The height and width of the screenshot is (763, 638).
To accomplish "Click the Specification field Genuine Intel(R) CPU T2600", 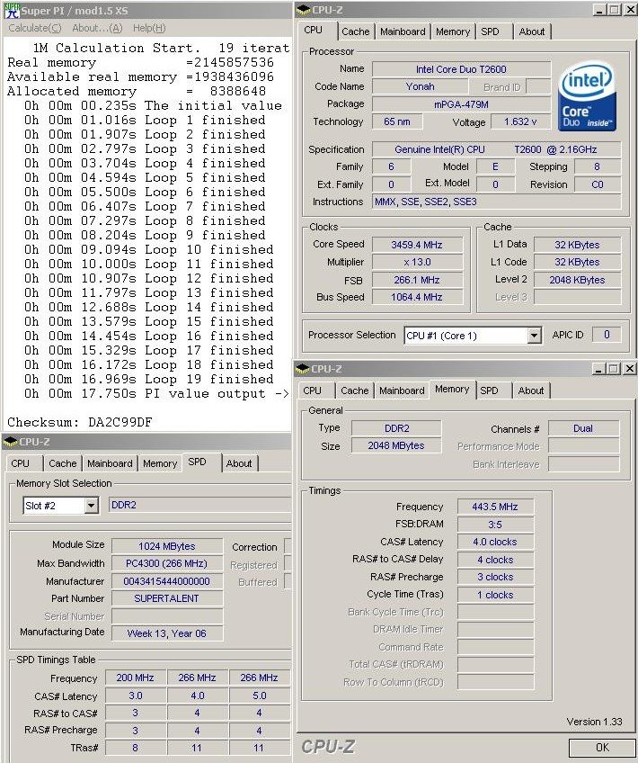I will (x=497, y=149).
